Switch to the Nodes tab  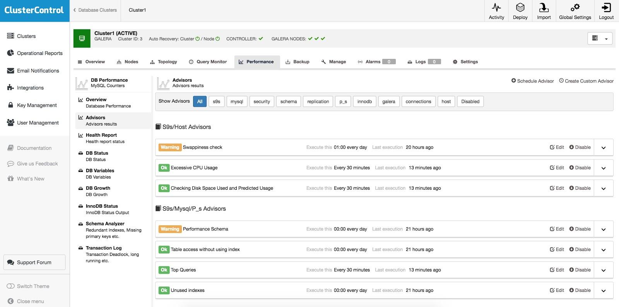[x=127, y=62]
